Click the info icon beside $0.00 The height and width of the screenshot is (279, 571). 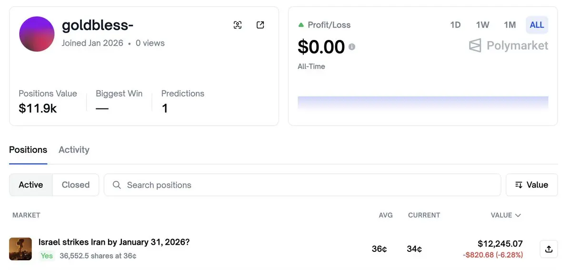point(352,47)
